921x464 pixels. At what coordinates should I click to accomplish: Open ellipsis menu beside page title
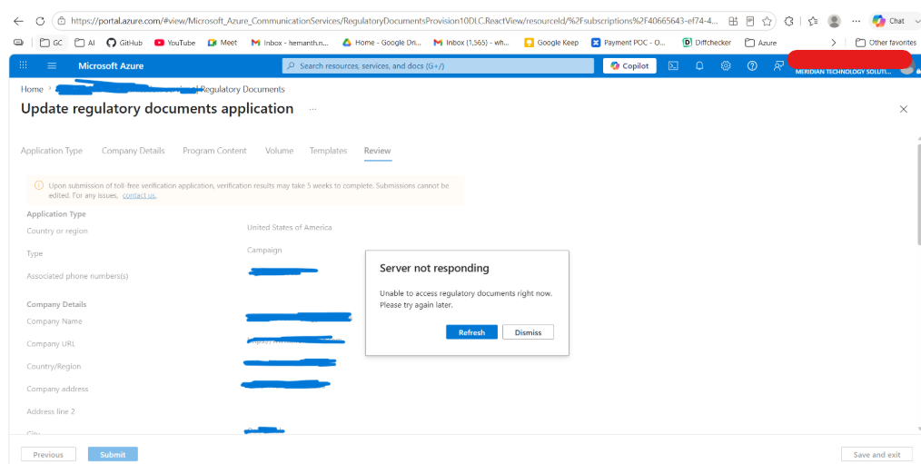[313, 109]
